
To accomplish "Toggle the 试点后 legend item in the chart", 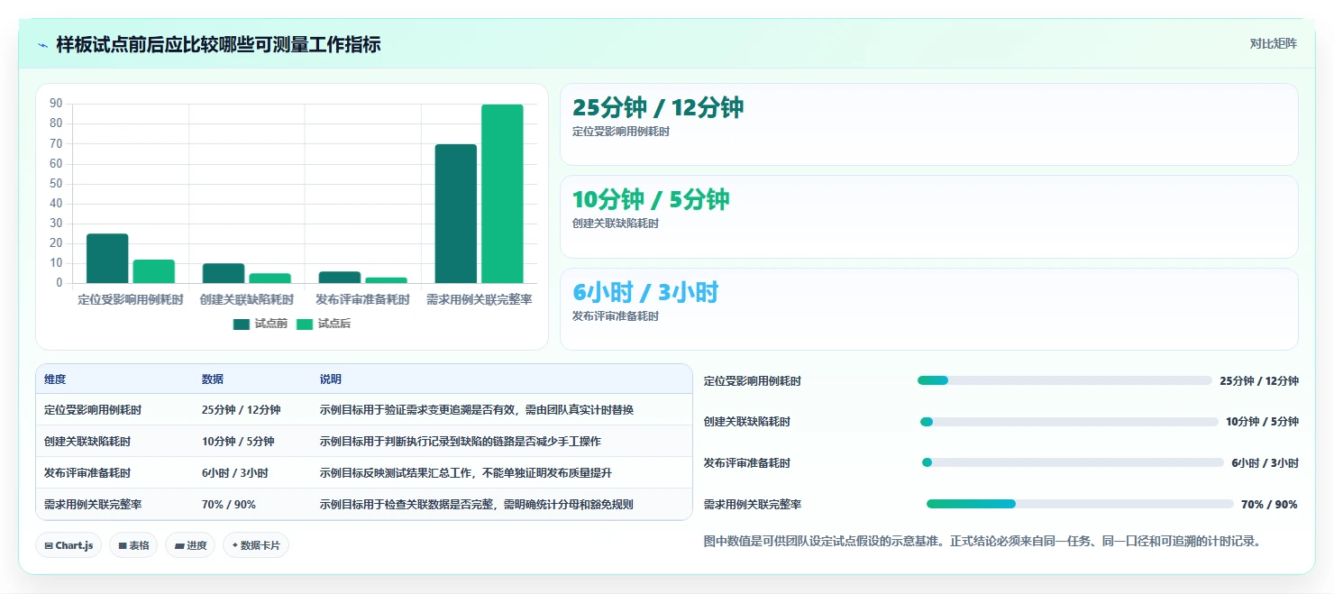I will pyautogui.click(x=323, y=324).
